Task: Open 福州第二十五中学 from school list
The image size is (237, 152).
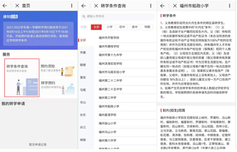Action: 127,89
